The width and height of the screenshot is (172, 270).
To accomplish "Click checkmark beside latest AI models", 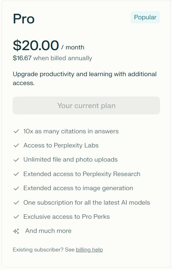I will click(x=16, y=203).
